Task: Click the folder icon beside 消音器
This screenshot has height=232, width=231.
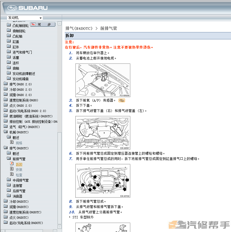Action: 9,196
